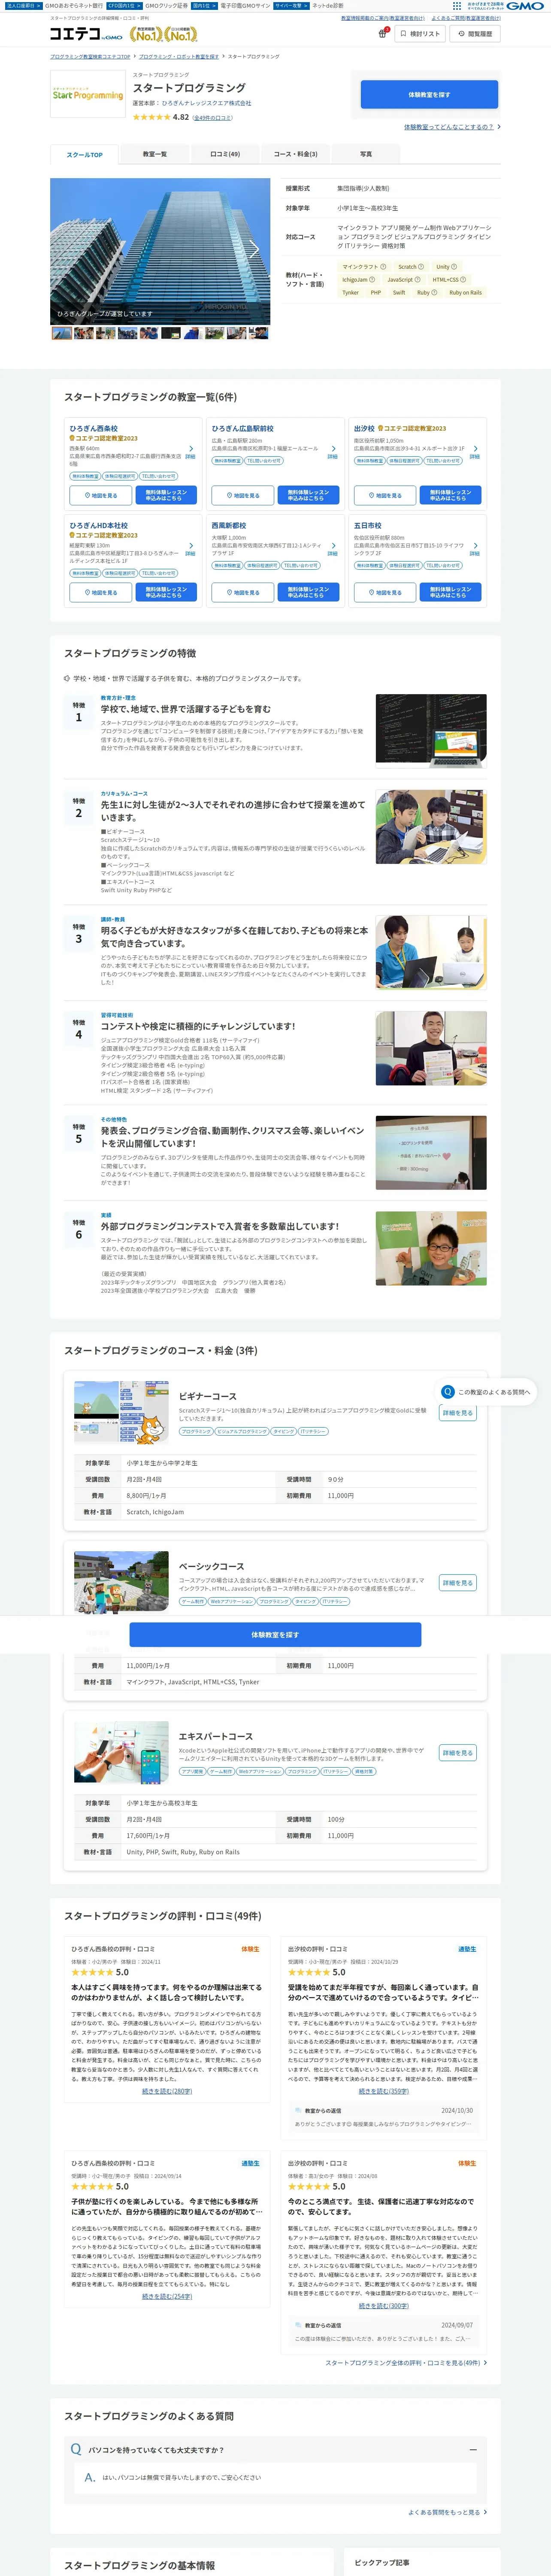The image size is (551, 2576).
Task: Open プログラミング・ロボット教室を探す breadcrumb
Action: point(178,57)
